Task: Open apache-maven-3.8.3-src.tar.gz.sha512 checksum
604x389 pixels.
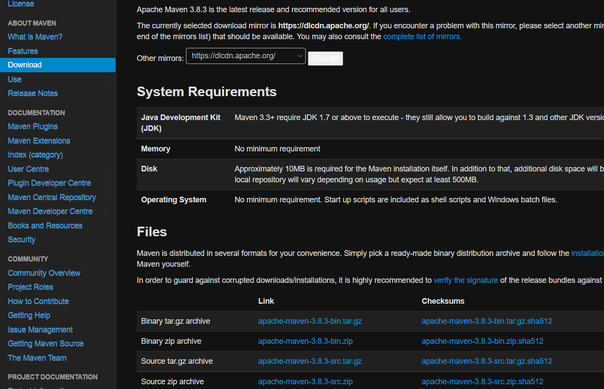Action: click(487, 361)
